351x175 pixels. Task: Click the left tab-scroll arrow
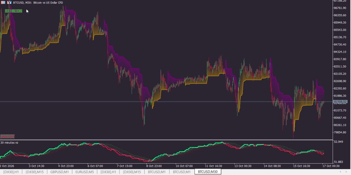coord(340,172)
